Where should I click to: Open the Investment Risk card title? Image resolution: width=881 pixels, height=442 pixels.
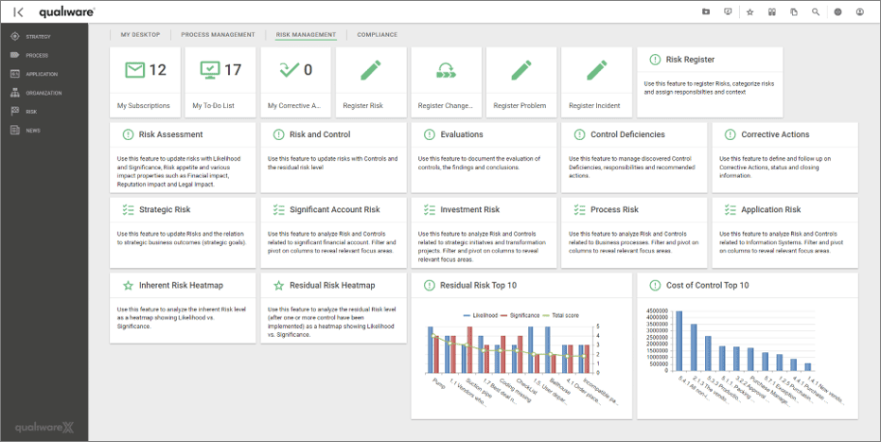pos(469,209)
